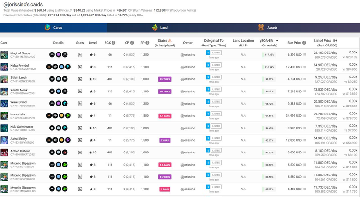Click Immortalis card thumbnail

coord(4,116)
